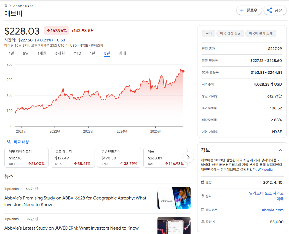The height and width of the screenshot is (234, 289).
Task: Collapse the 정보 section chevron
Action: pyautogui.click(x=280, y=150)
